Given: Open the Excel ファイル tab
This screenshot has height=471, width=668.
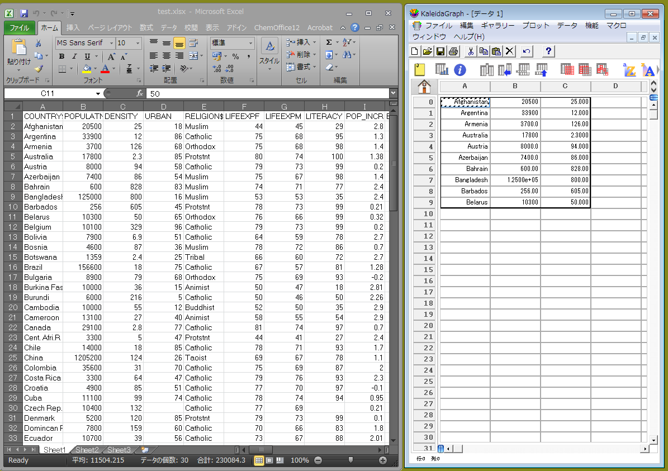Looking at the screenshot, I should click(x=19, y=28).
